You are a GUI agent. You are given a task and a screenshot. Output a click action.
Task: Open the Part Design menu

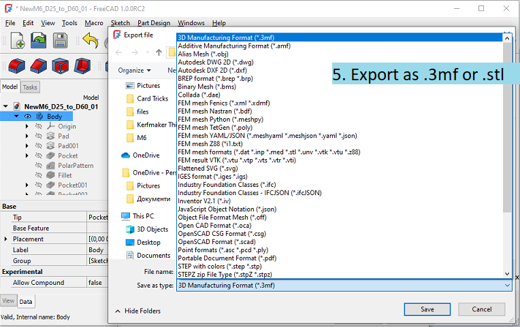point(154,23)
